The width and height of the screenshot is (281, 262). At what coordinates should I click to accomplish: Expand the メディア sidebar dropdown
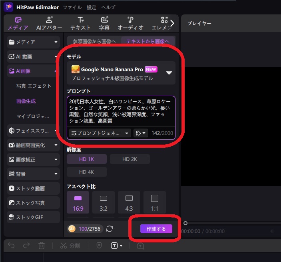pos(56,42)
